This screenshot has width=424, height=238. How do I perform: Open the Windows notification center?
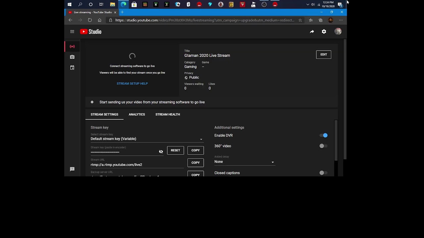340,4
